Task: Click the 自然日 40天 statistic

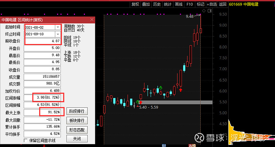Action: pyautogui.click(x=74, y=30)
